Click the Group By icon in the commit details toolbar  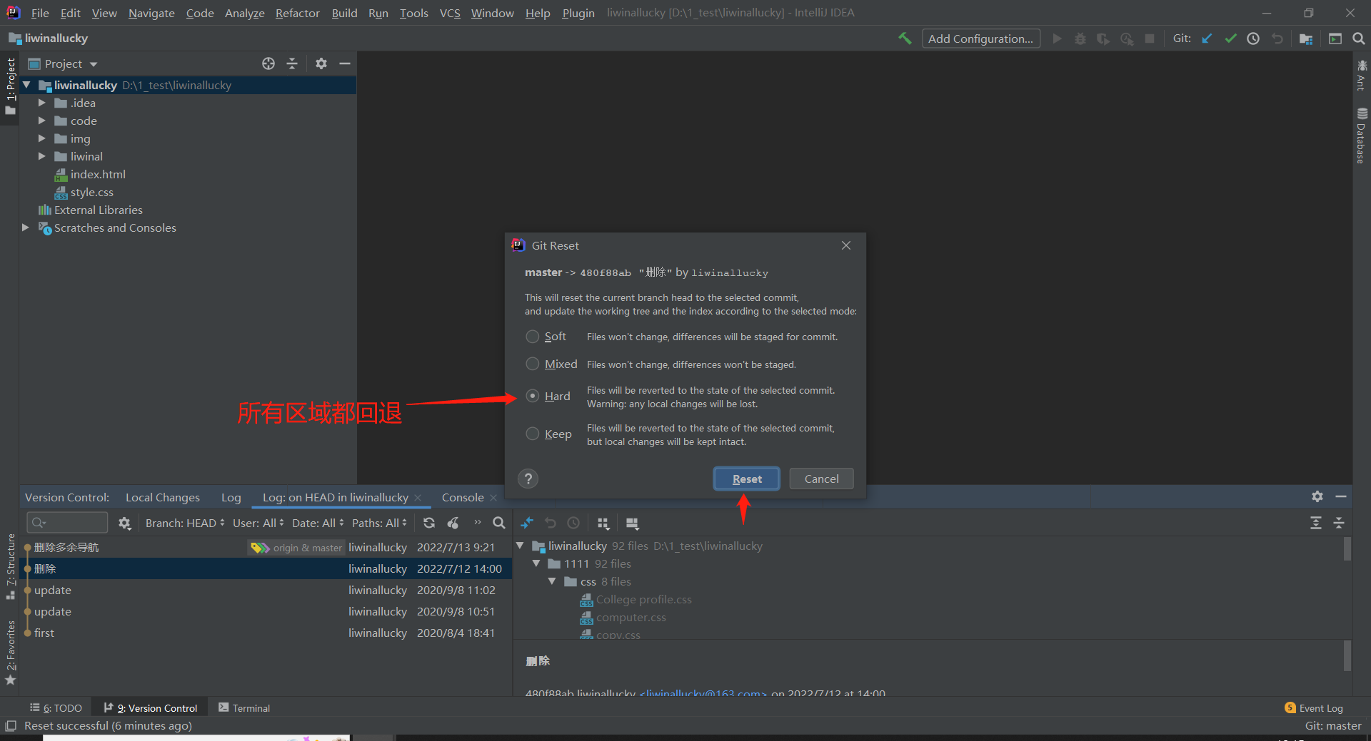[603, 523]
